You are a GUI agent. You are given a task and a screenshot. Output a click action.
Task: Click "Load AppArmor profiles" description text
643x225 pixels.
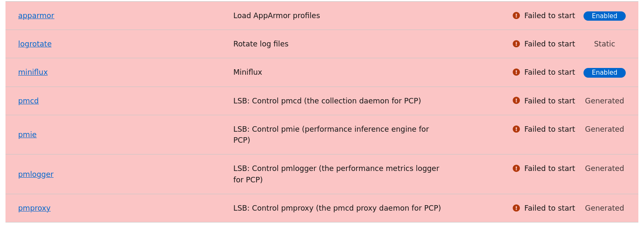coord(276,16)
